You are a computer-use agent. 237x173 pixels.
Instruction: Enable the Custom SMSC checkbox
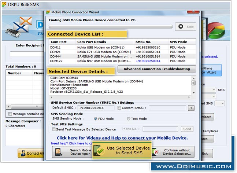[119, 108]
